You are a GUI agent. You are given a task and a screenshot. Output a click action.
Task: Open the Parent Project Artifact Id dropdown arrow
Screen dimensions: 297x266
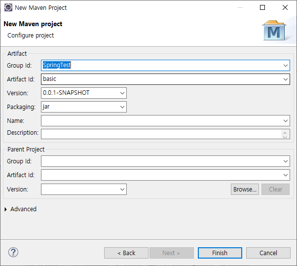click(x=286, y=175)
